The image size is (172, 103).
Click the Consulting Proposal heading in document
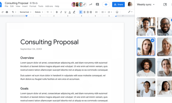coord(49,42)
